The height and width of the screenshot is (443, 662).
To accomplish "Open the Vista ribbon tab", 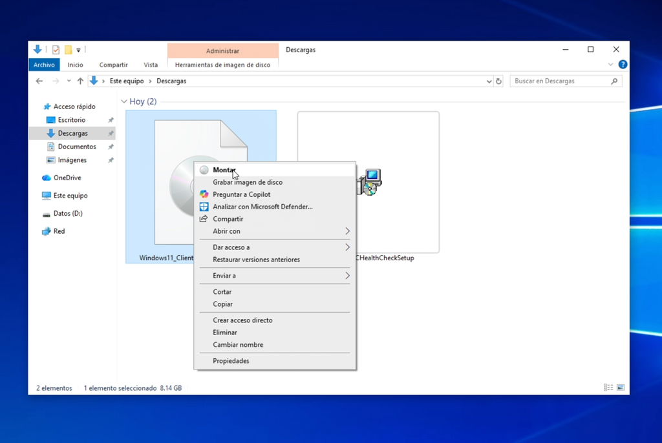I will (x=151, y=65).
